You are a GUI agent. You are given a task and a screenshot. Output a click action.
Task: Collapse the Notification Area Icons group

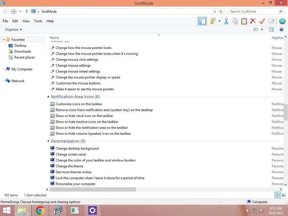pyautogui.click(x=48, y=97)
